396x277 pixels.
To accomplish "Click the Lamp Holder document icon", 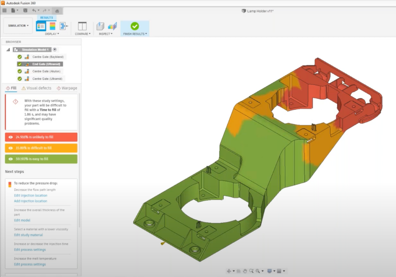I will (x=244, y=11).
